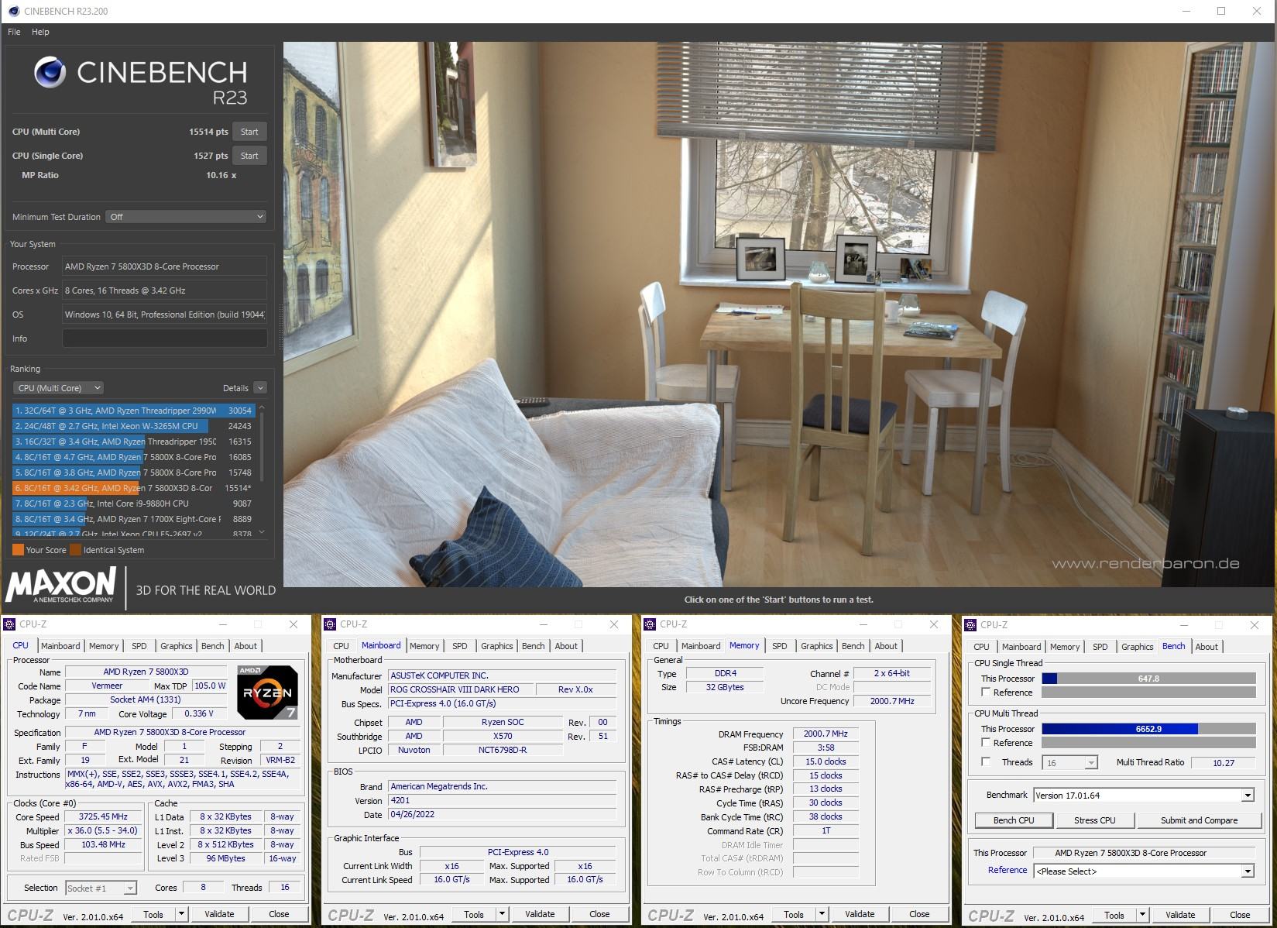
Task: Maximize the Cinebench R23 window
Action: (1221, 11)
